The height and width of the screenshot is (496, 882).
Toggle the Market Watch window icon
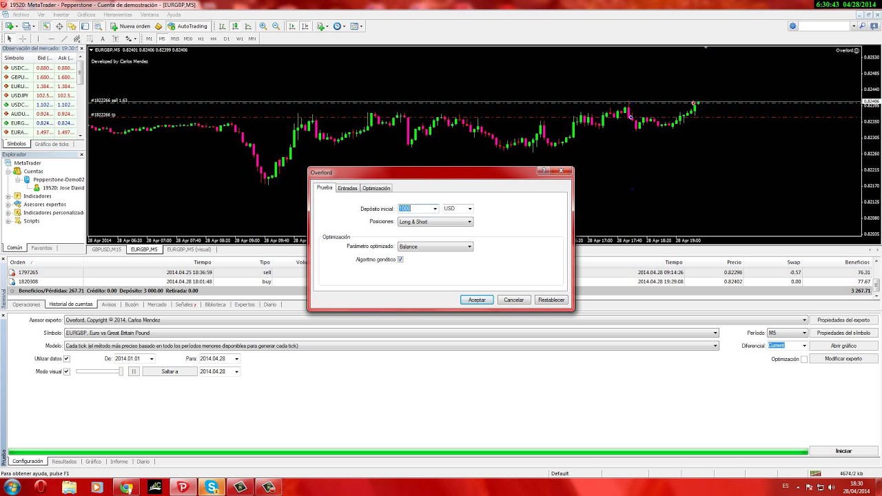[46, 26]
